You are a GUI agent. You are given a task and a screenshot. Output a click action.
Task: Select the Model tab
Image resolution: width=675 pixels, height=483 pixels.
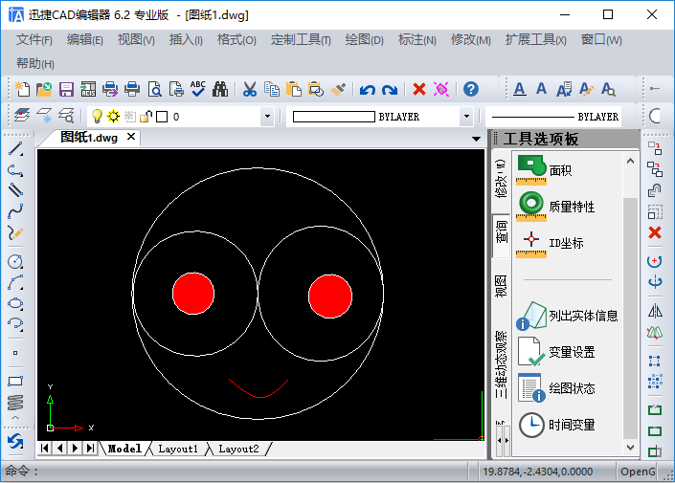[x=124, y=449]
